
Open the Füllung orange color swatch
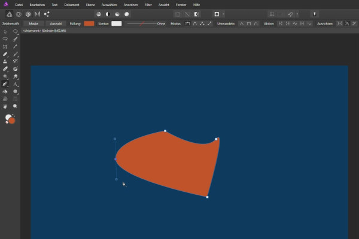[89, 23]
